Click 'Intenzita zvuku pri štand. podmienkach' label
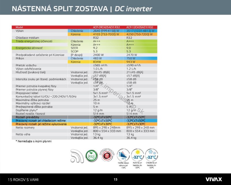Viewport: 231px width, 185px height. click(41, 79)
